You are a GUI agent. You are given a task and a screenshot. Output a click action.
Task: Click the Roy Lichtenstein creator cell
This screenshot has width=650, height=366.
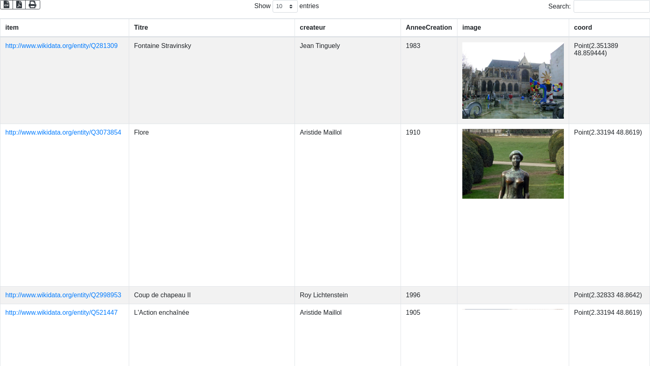tap(323, 295)
